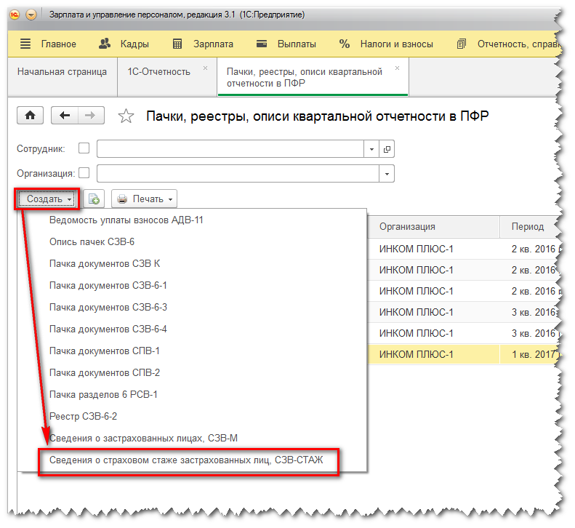The height and width of the screenshot is (528, 575).
Task: Click the 1C logo icon in title bar
Action: pos(15,15)
